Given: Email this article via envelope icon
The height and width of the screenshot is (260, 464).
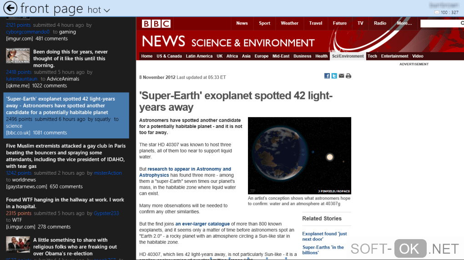Looking at the screenshot, I should pyautogui.click(x=341, y=76).
